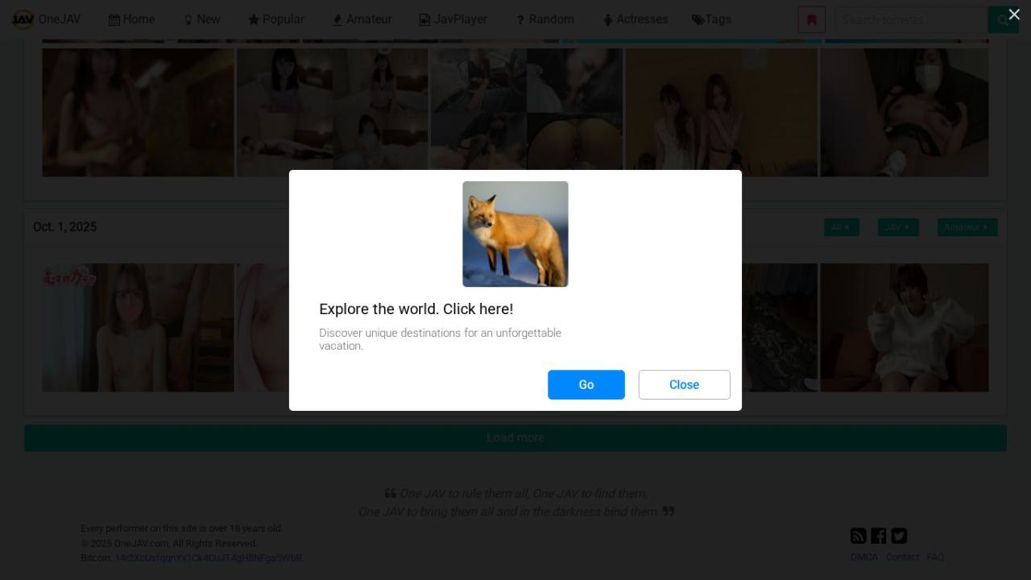Dismiss overlay with the top-right X icon
Screen dimensions: 1031x580
click(1014, 14)
